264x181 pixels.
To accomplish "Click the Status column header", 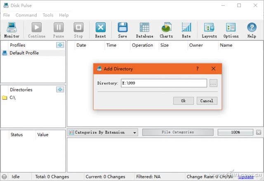I will tap(16, 135).
